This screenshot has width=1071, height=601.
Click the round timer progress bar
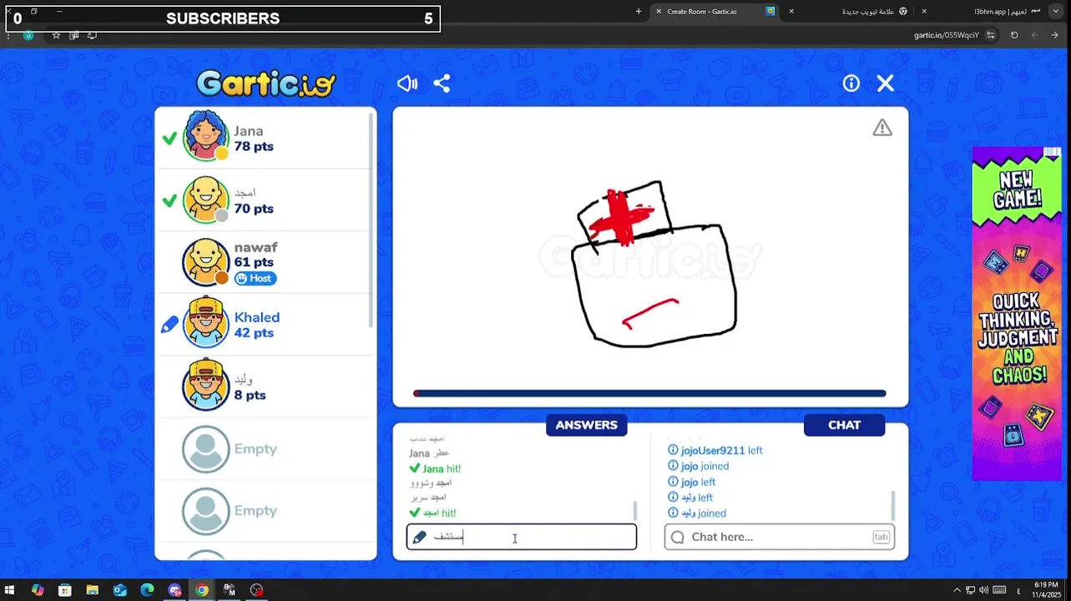649,393
